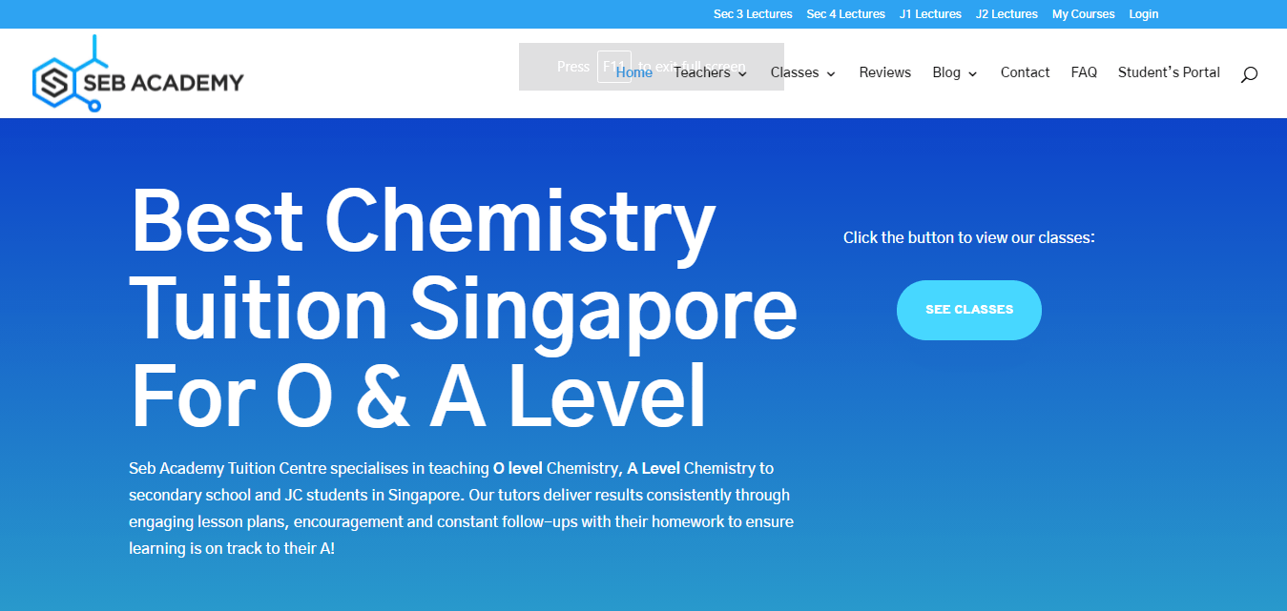This screenshot has width=1287, height=611.
Task: Open J2 Lectures link
Action: (1007, 14)
